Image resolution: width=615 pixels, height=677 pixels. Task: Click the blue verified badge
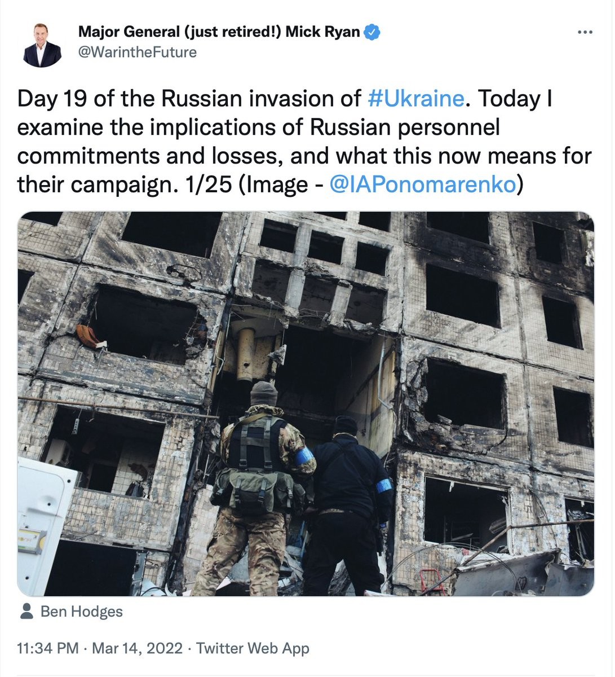point(371,32)
